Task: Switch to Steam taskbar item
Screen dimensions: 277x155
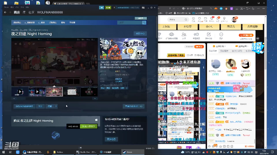Action: (x=133, y=152)
